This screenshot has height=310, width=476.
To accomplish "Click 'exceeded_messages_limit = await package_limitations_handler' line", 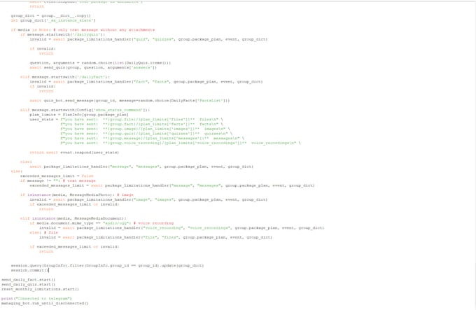I will [172, 185].
